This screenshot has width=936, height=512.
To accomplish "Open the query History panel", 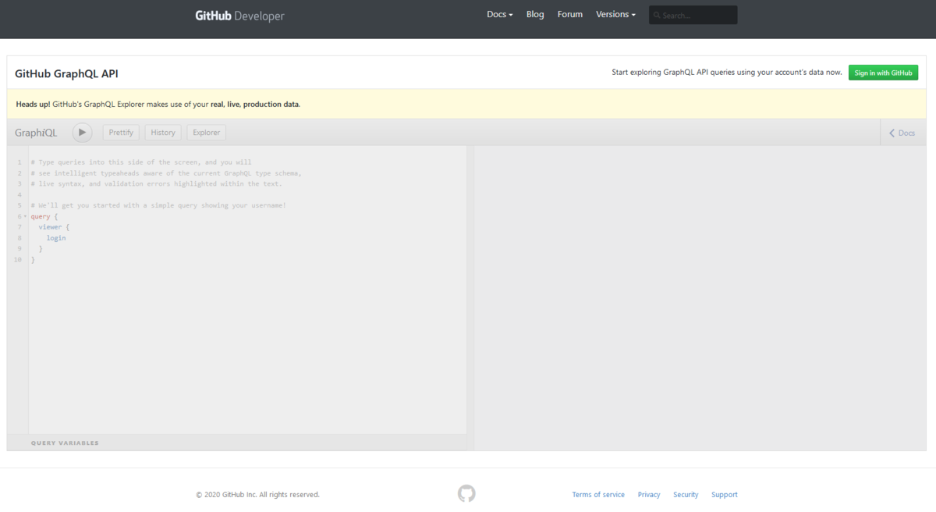I will 163,133.
